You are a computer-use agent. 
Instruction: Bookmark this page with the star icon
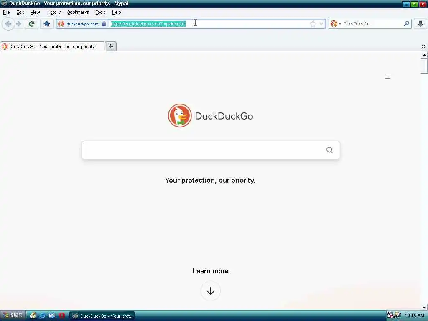[313, 24]
